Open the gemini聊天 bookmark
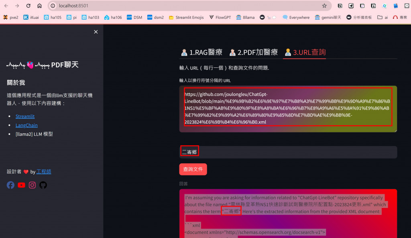411x238 pixels. click(x=328, y=17)
